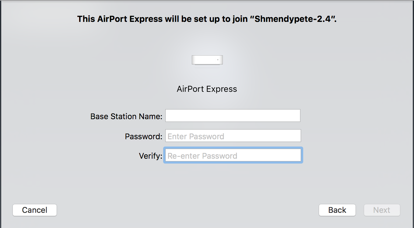Focus the Base Station Name text field

point(233,116)
